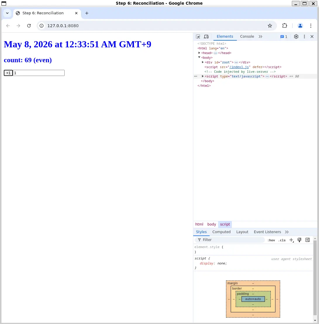Select html in the breadcrumb bar
The width and height of the screenshot is (319, 324).
click(199, 224)
